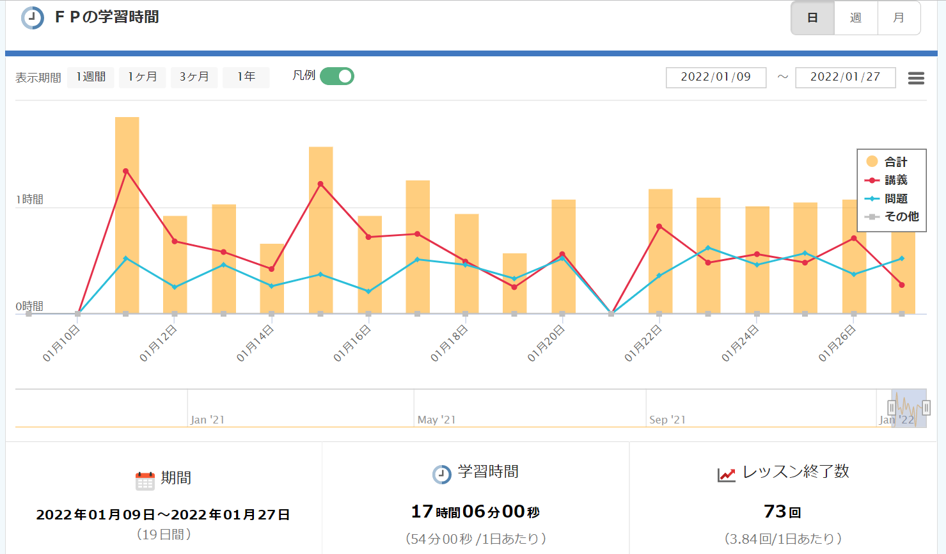This screenshot has width=946, height=554.
Task: Set display period to 3ヶ月
Action: (x=194, y=77)
